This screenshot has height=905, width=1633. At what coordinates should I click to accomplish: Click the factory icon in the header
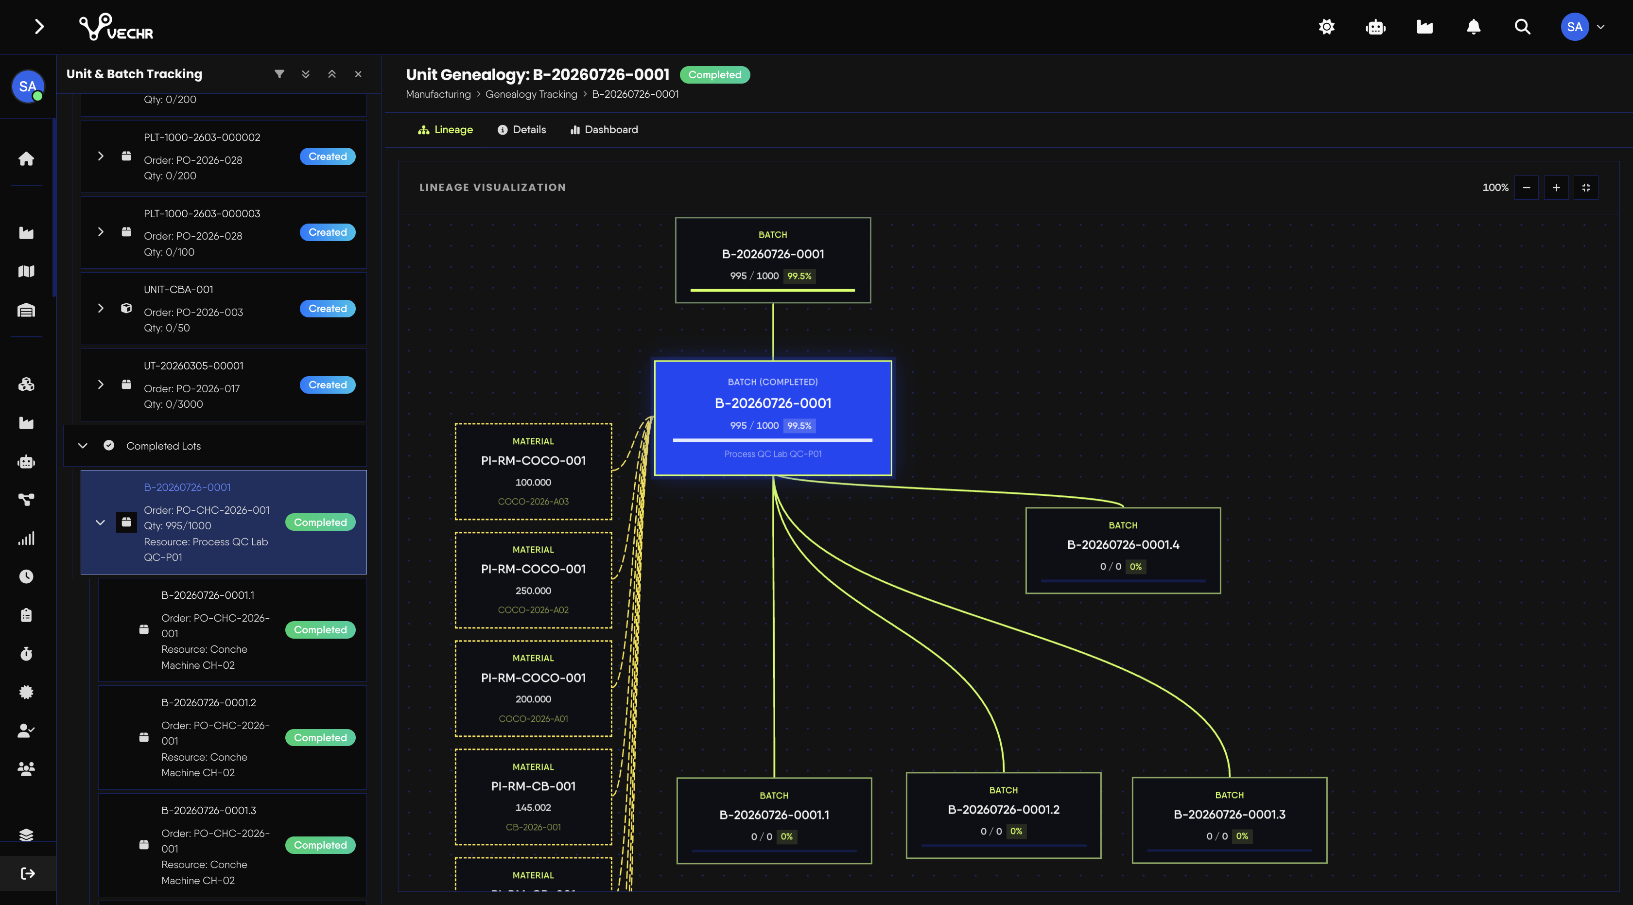pos(1425,27)
